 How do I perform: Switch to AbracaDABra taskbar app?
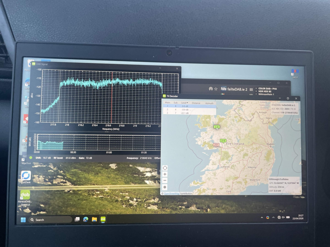point(103,219)
